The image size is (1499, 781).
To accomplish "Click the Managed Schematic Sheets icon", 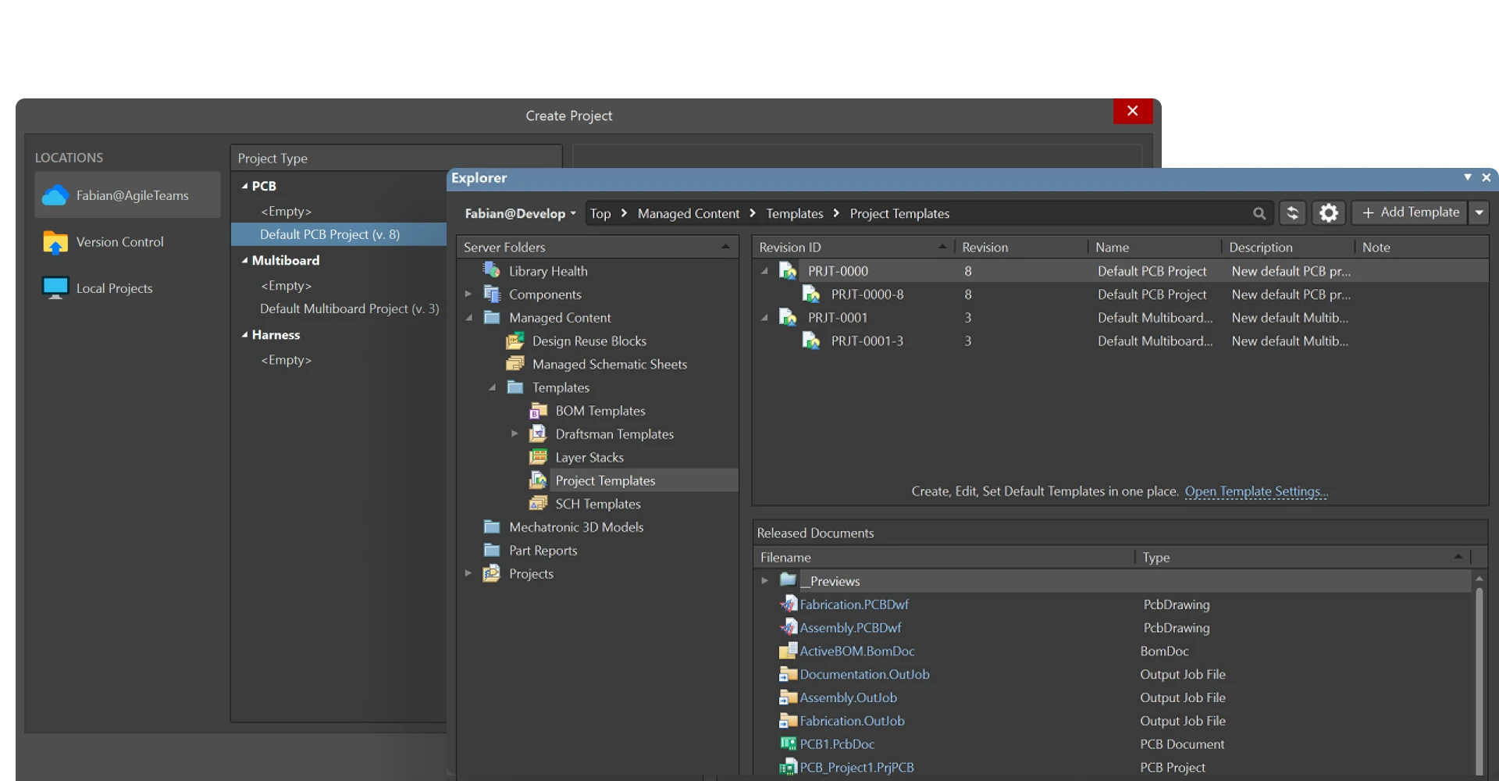I will [x=515, y=364].
